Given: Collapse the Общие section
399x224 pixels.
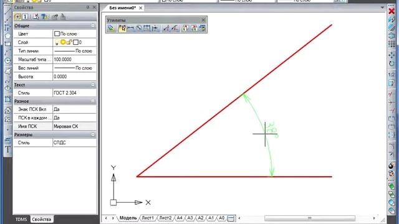Looking at the screenshot, I should coord(93,26).
